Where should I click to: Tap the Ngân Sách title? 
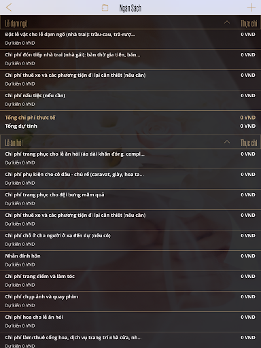[x=130, y=8]
